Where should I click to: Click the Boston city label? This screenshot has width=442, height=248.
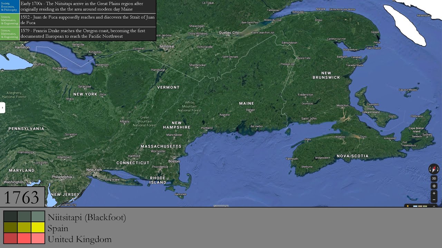(x=174, y=161)
